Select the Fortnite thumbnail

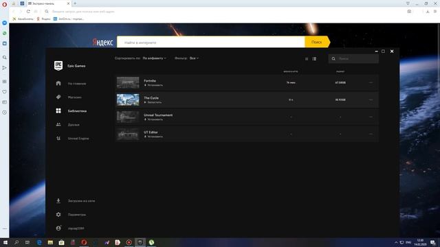(128, 82)
